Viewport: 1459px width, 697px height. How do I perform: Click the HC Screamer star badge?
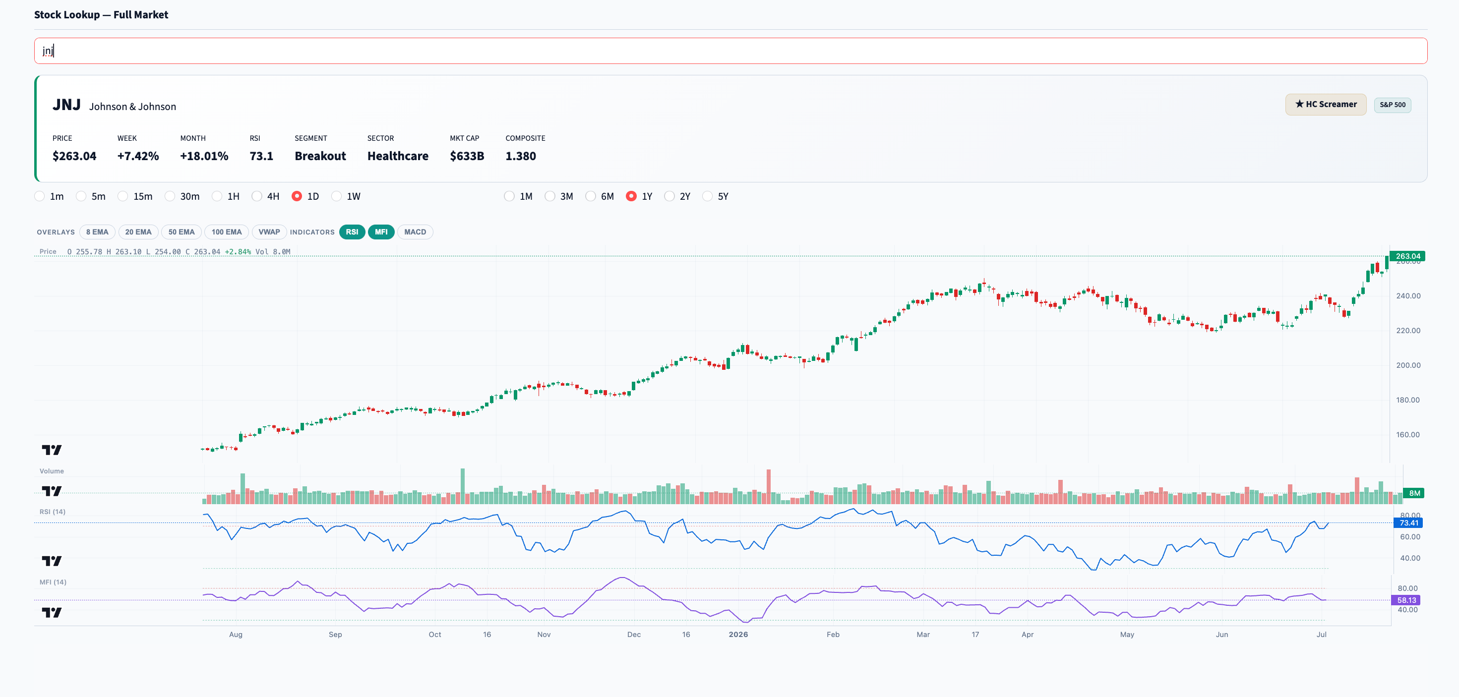(x=1325, y=104)
